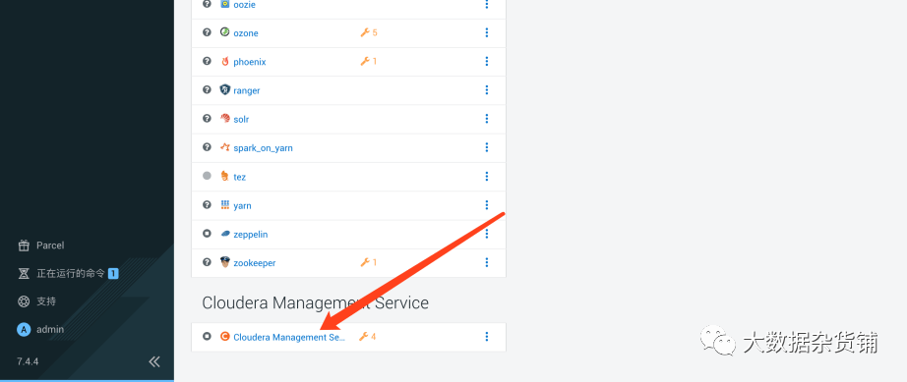The width and height of the screenshot is (907, 382).
Task: Collapse the sidebar with double chevron
Action: coord(153,361)
